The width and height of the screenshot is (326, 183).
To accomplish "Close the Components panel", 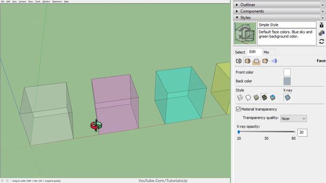I will pyautogui.click(x=322, y=11).
